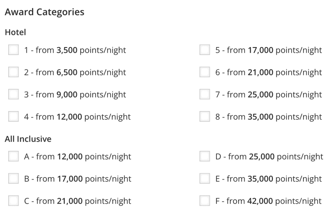This screenshot has height=217, width=335.
Task: Check Hotel category 1 from 3,500 points
Action: [13, 50]
